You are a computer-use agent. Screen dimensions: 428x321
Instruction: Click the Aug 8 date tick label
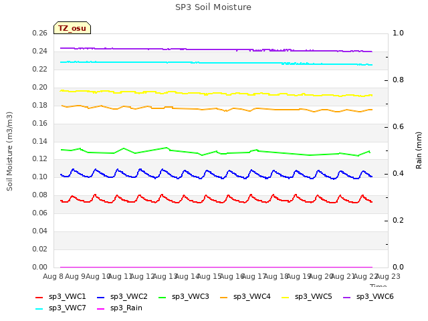[x=53, y=276]
